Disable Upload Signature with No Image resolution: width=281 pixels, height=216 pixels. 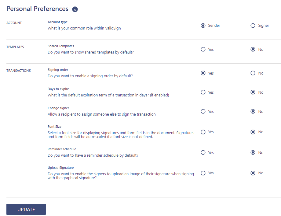coord(253,173)
